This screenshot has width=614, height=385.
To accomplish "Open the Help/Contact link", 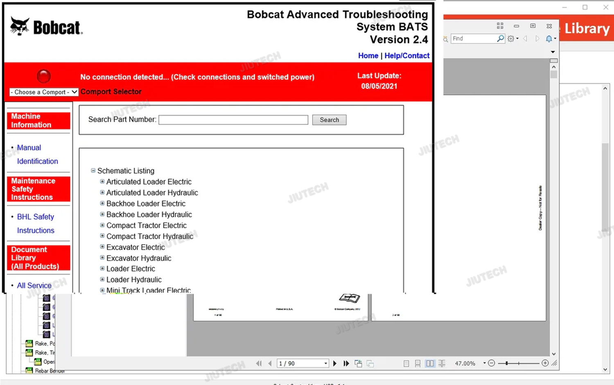I will [407, 56].
